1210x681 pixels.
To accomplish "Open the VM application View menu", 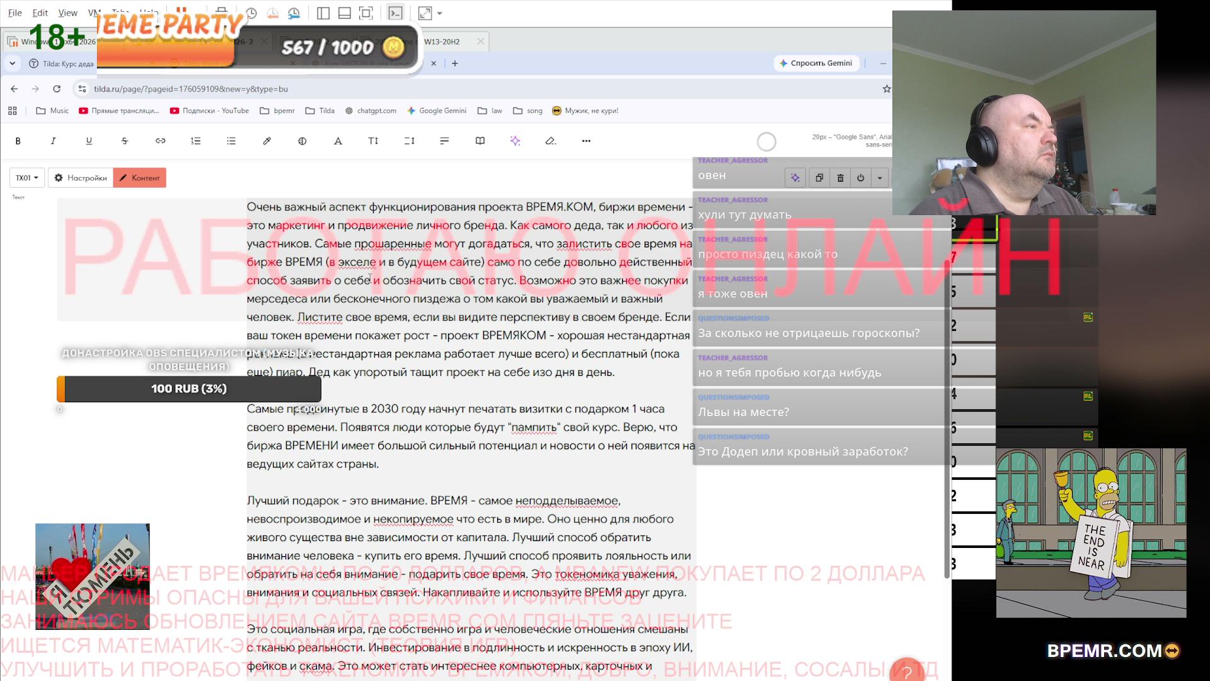I will click(x=68, y=13).
